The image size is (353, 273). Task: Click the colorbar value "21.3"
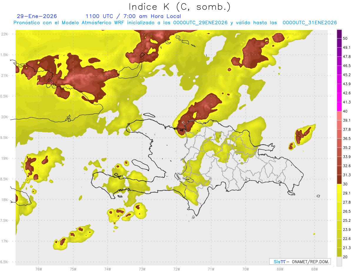347,248
